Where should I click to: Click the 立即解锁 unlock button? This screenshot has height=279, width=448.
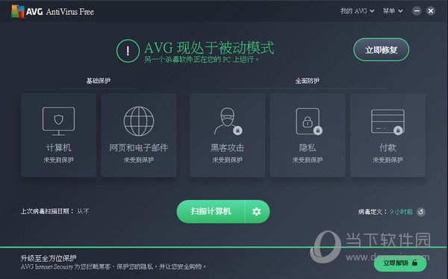[400, 263]
